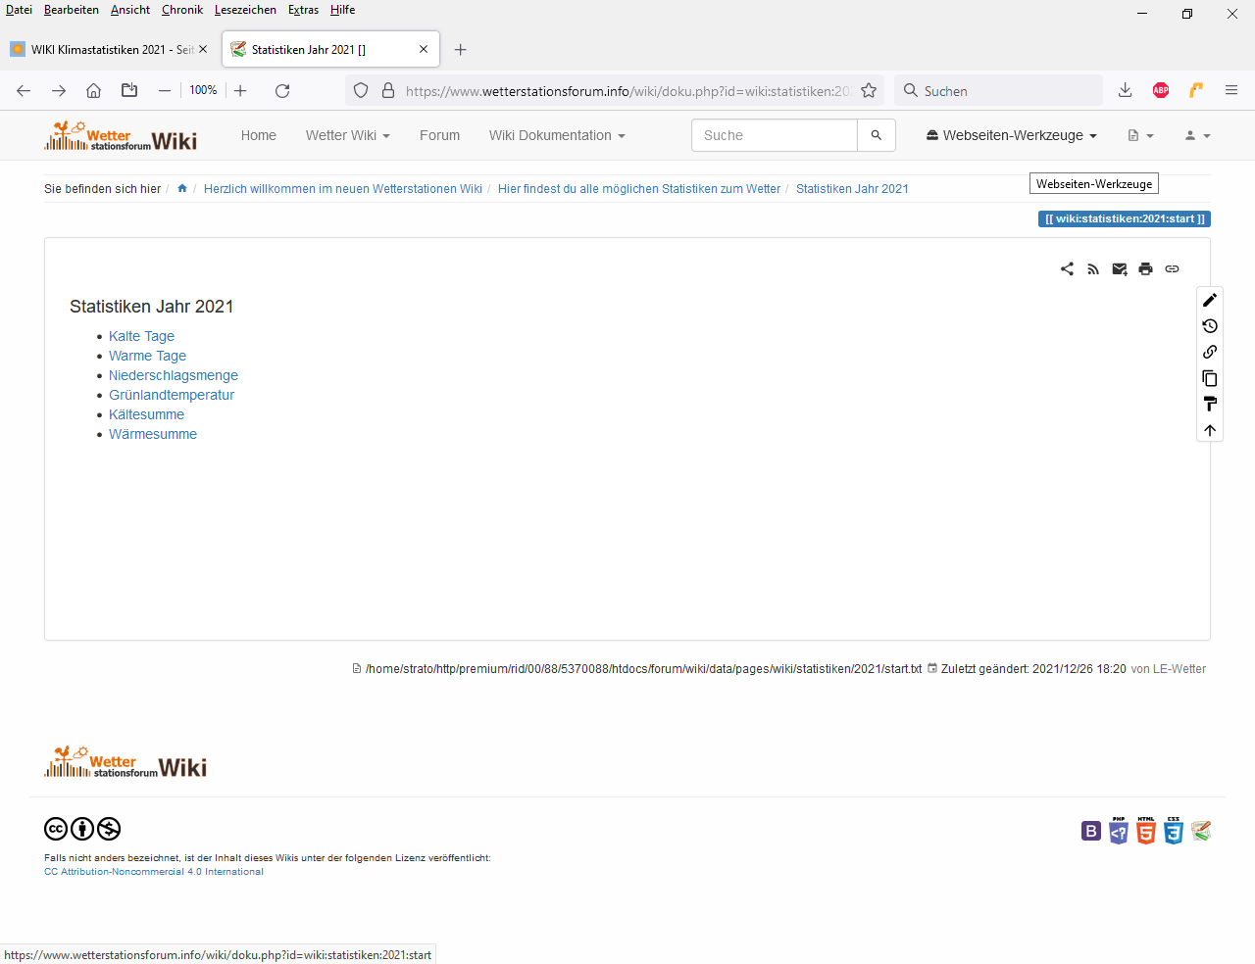The image size is (1255, 964).
Task: Open the Datei menu
Action: pos(19,10)
